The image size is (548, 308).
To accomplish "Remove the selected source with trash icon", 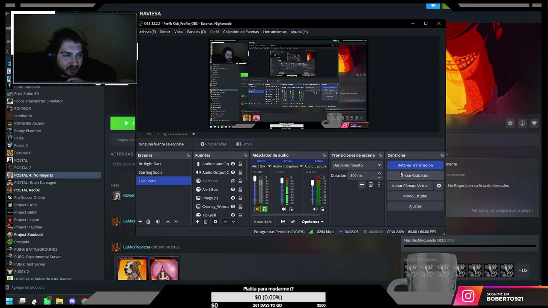I will tap(205, 222).
